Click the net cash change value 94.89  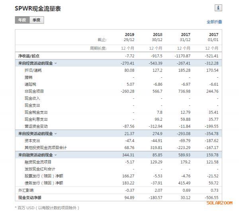coord(129,198)
